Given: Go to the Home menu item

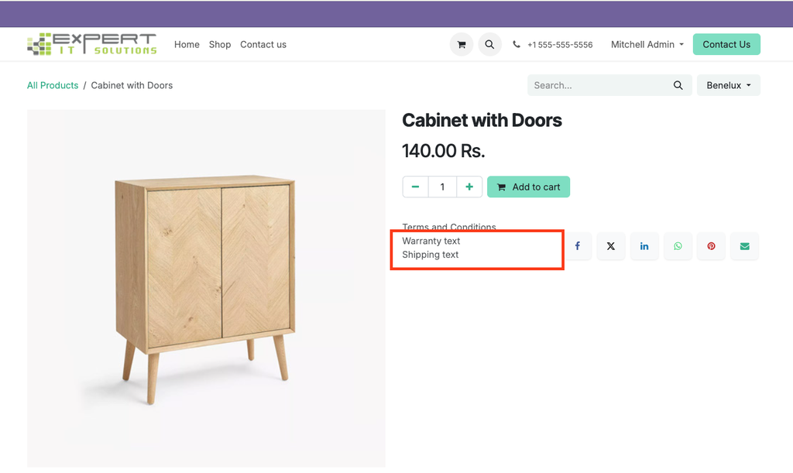Looking at the screenshot, I should (187, 45).
